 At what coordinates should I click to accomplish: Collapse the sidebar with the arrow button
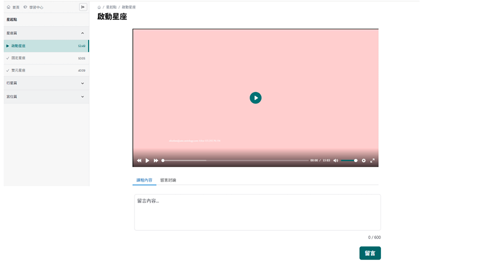[x=83, y=7]
